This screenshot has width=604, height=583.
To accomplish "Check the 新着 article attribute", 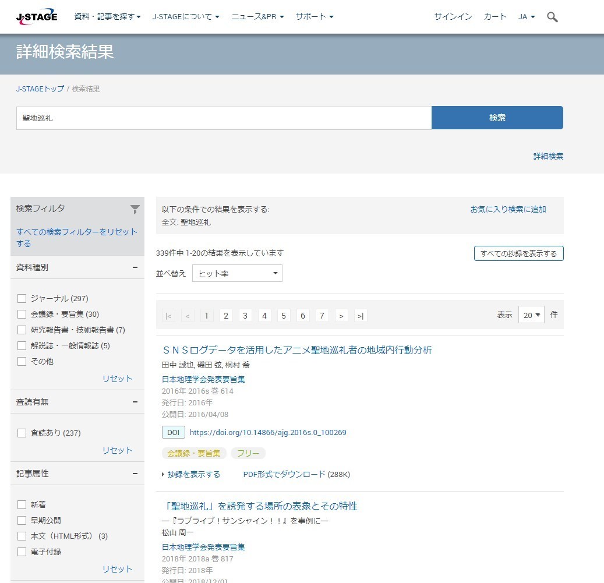I will point(22,504).
